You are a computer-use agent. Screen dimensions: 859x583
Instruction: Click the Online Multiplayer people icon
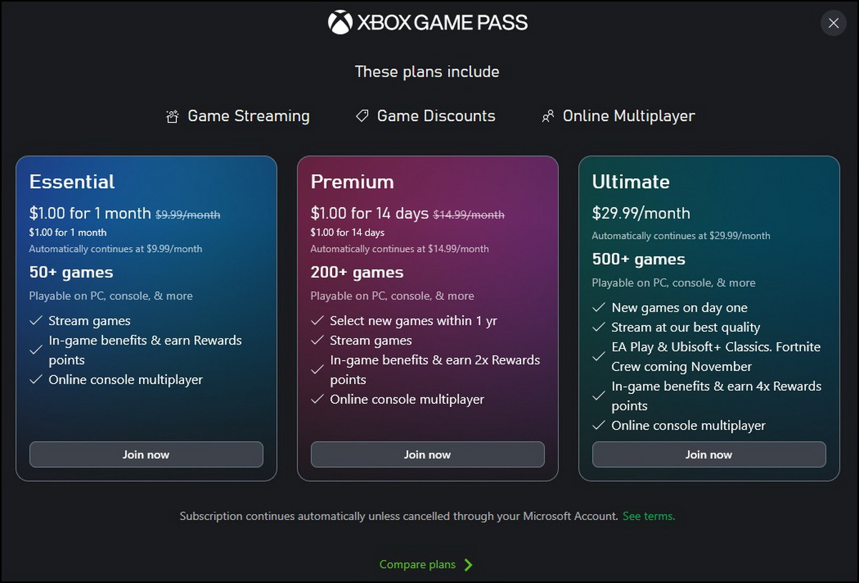[x=548, y=115]
